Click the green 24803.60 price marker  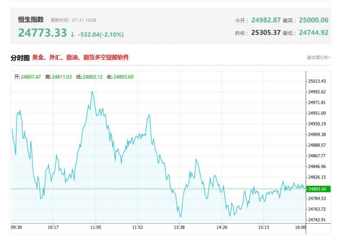[318, 189]
